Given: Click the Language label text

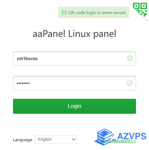Looking at the screenshot, I should 23,140.
